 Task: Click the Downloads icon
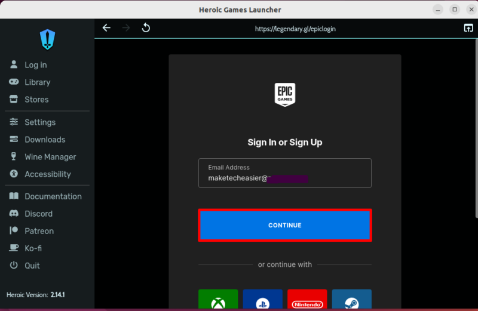[14, 139]
